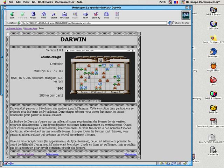Screen dimensions: 224x168
Task: Click the Reflexion genre text
Action: tap(57, 64)
